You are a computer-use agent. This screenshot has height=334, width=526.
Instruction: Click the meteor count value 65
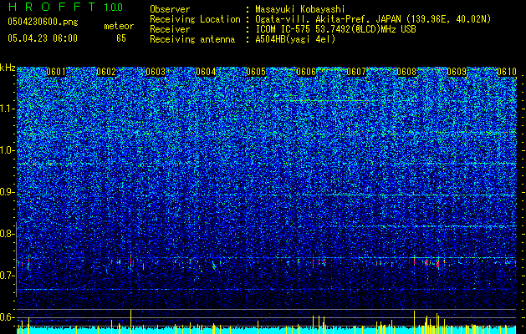[x=121, y=38]
